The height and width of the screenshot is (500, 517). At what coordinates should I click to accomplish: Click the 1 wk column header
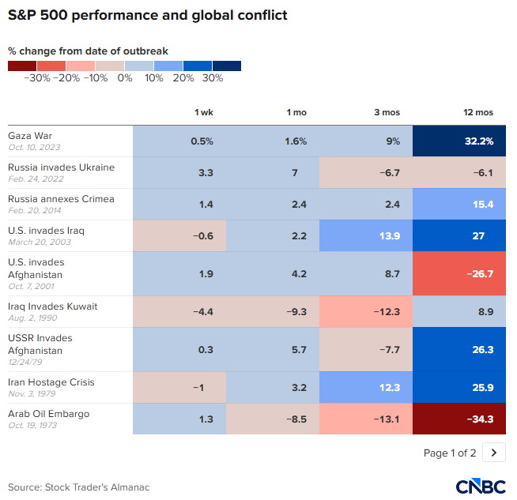coord(204,112)
